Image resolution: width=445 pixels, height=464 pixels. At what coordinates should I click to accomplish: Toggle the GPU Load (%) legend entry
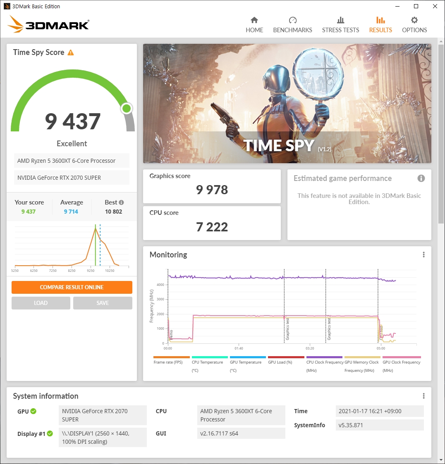coord(286,360)
